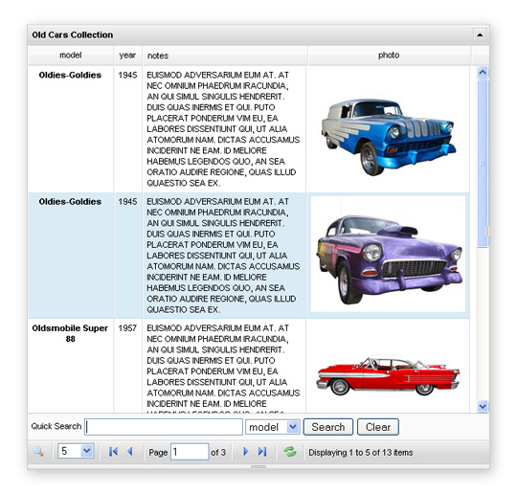Refresh the grid with green arrows icon

point(290,452)
